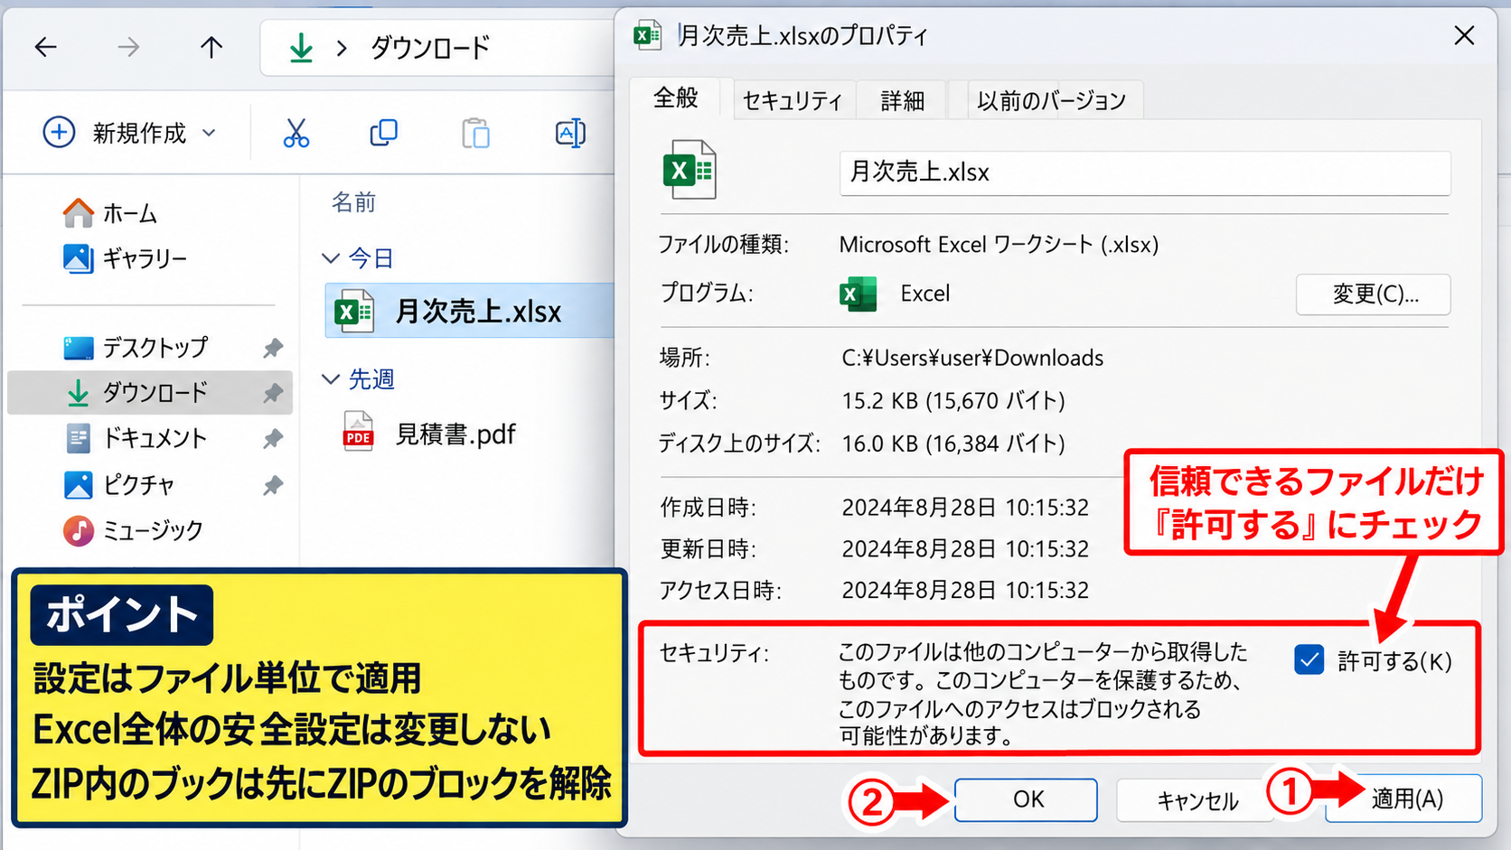Screen dimensions: 1511x850
Task: Click the pin icon beside ピクチャ
Action: click(272, 486)
